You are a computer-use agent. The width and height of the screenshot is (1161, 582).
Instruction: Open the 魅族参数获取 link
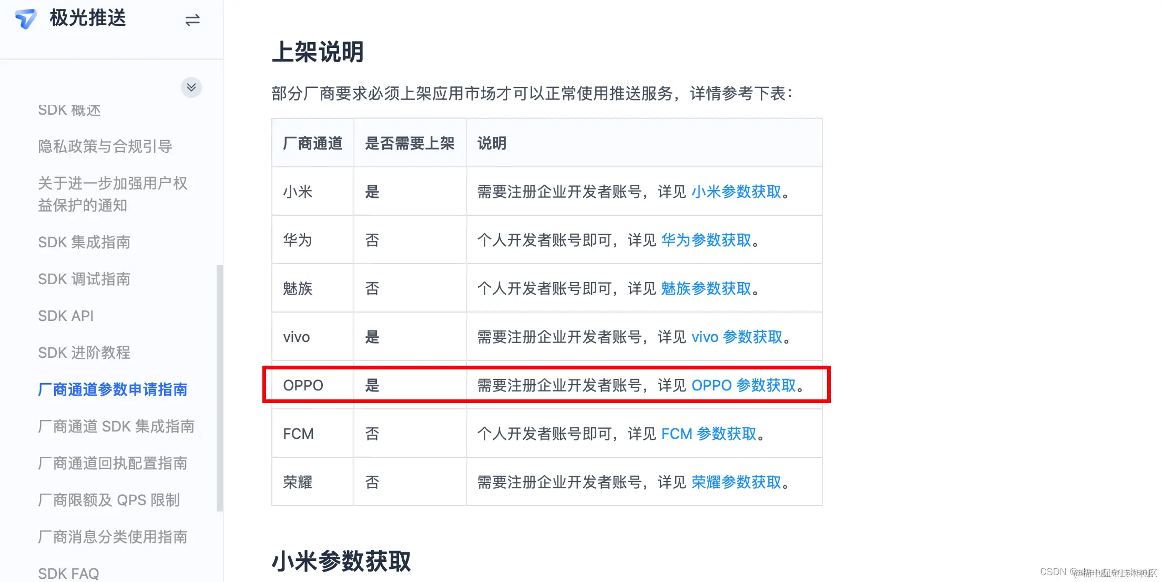click(706, 289)
